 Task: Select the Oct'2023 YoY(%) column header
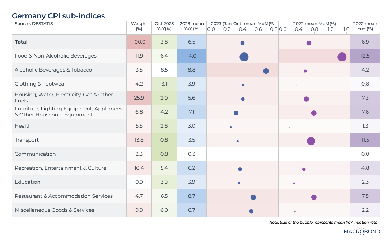click(x=164, y=26)
